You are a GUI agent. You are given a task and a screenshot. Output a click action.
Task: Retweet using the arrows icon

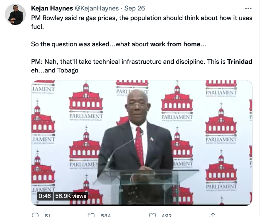tap(91, 215)
